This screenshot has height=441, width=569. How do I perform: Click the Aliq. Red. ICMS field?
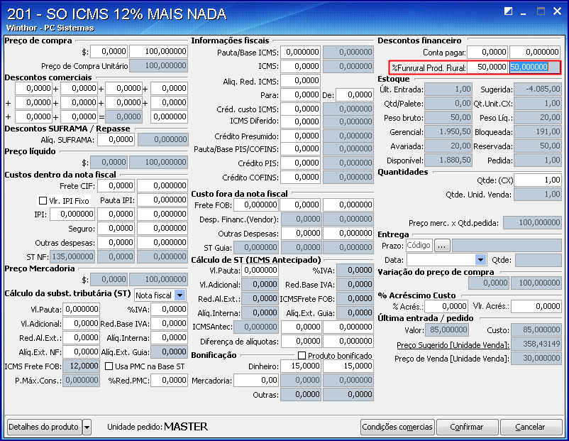tap(301, 81)
